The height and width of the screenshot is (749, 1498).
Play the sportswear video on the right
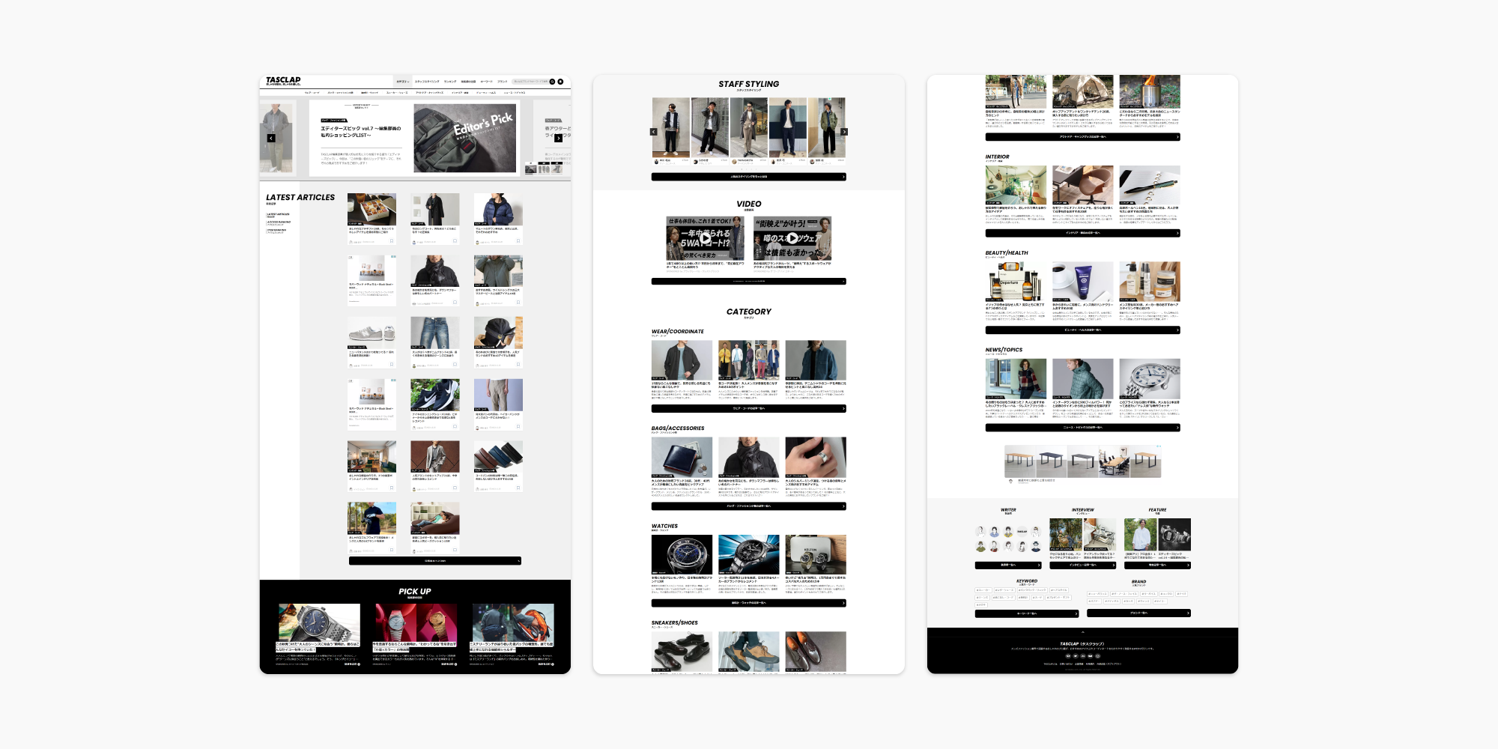tap(792, 238)
